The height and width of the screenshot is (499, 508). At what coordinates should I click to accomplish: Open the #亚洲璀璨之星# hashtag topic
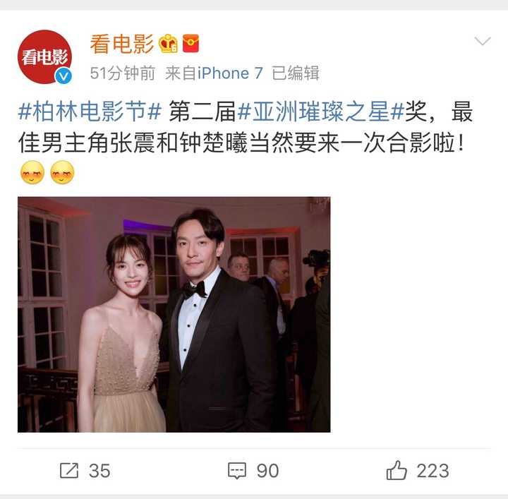tap(321, 112)
